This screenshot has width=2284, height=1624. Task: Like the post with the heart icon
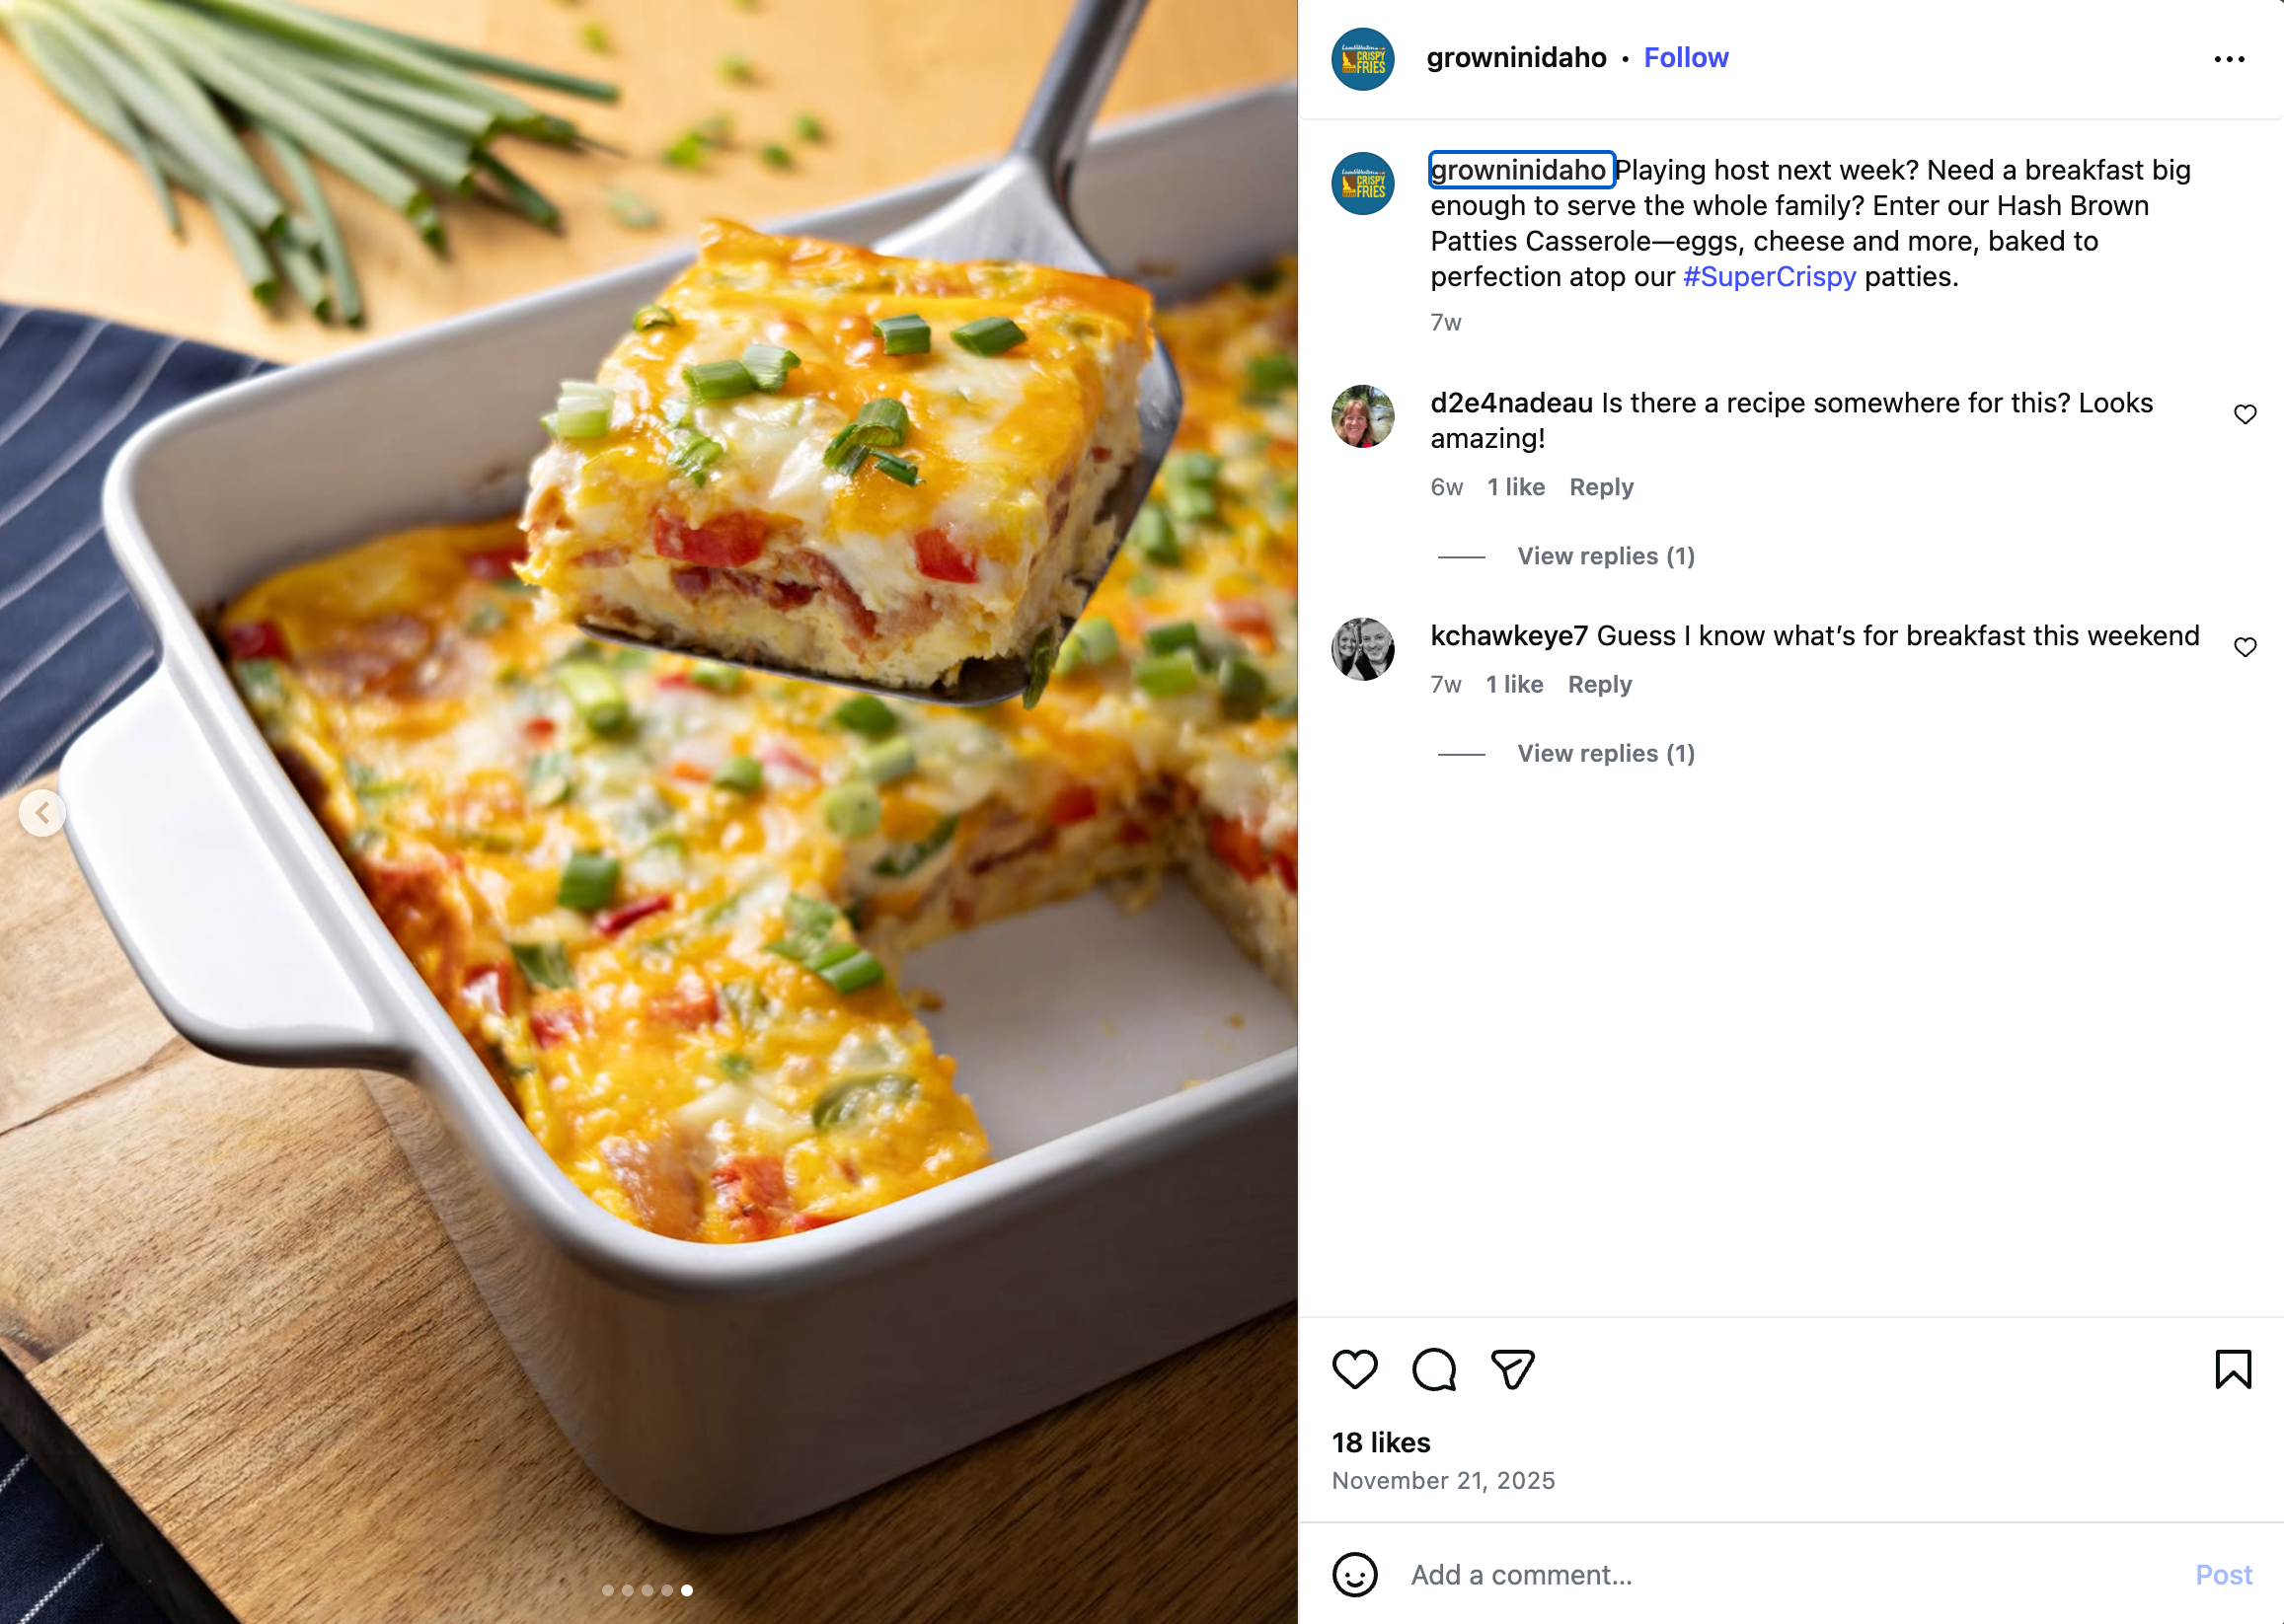coord(1354,1369)
